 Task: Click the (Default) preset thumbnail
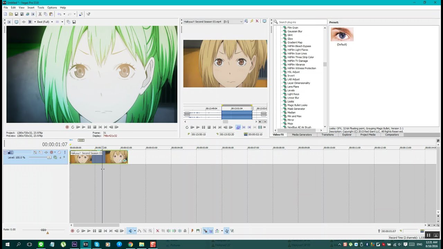pyautogui.click(x=342, y=34)
